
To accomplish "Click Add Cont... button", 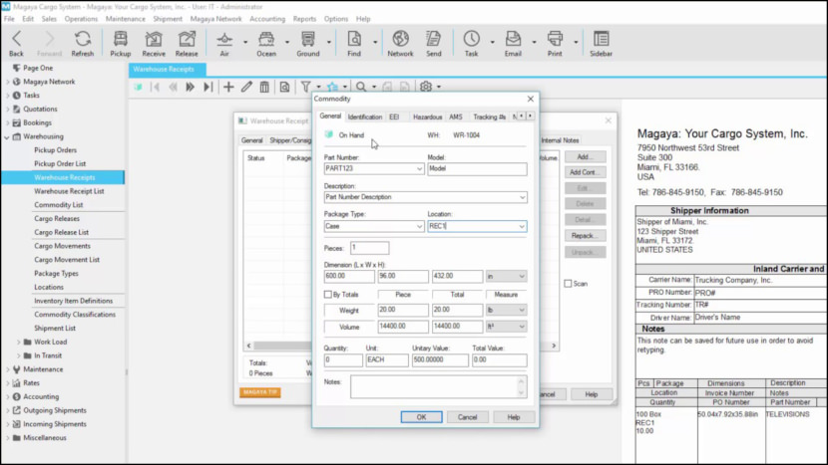I will click(x=585, y=172).
